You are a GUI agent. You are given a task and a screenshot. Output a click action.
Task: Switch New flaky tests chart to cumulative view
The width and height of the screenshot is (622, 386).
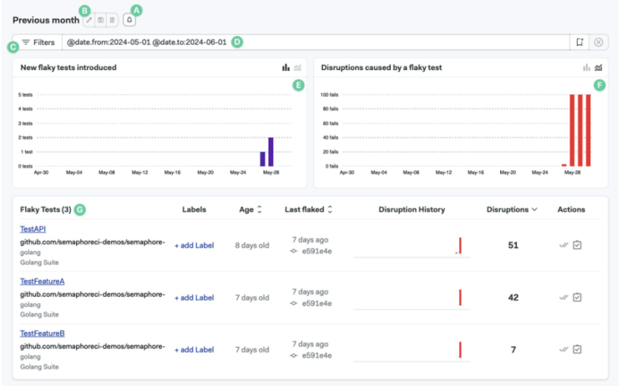[297, 68]
